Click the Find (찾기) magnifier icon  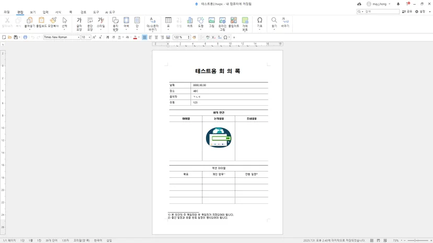coord(274,20)
